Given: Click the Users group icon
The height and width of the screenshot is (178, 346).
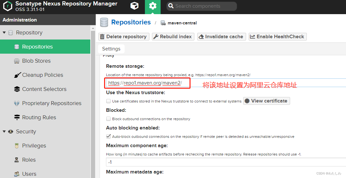Looking at the screenshot, I should coord(17,174).
